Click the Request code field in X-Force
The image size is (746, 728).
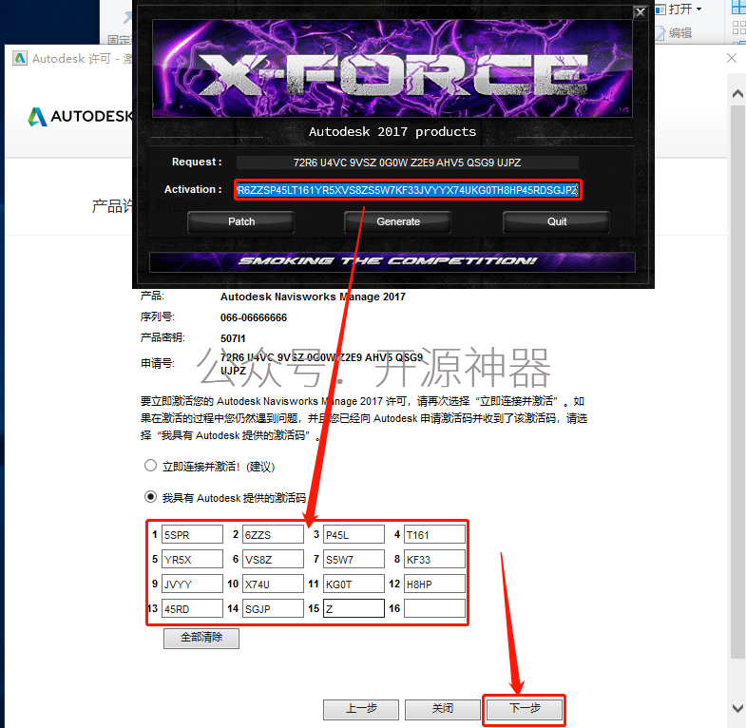tap(408, 163)
